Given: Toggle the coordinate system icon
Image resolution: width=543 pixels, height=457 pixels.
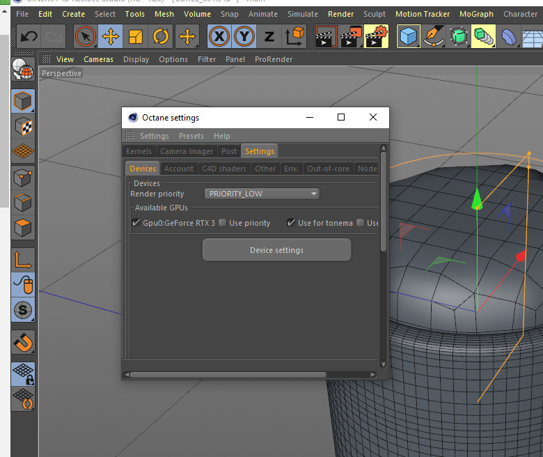Looking at the screenshot, I should (x=294, y=36).
